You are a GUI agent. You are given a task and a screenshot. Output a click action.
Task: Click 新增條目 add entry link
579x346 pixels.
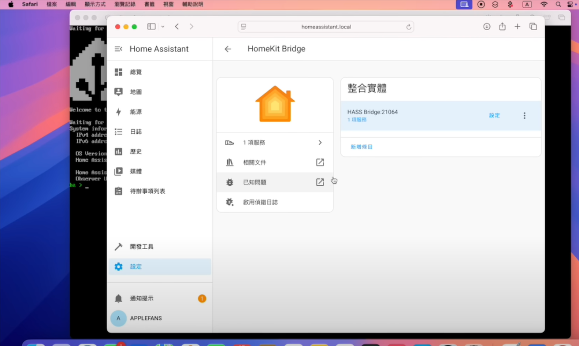coord(361,147)
